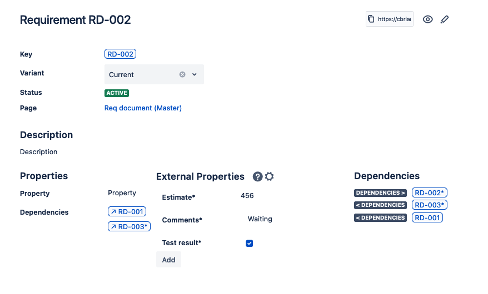The width and height of the screenshot is (488, 294).
Task: Click the pencil edit icon
Action: [x=444, y=19]
